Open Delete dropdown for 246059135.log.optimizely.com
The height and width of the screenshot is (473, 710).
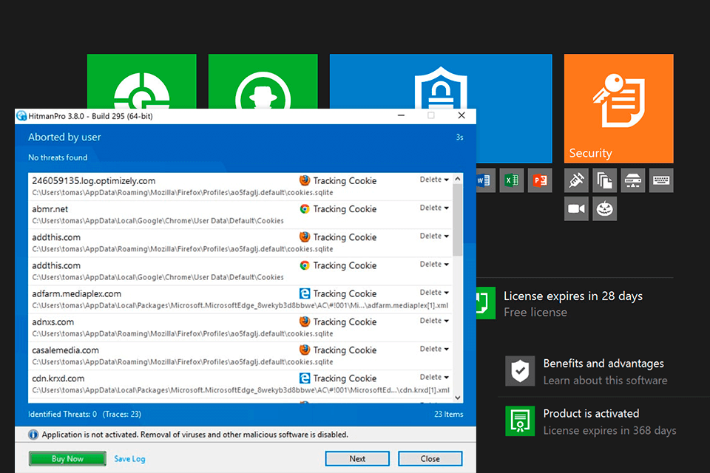(434, 180)
